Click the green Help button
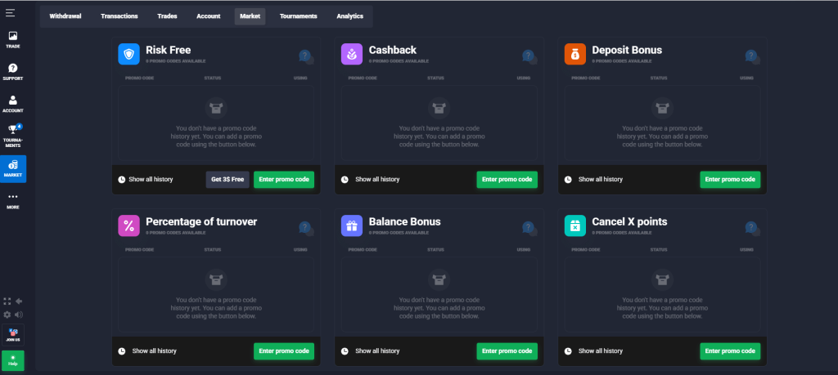Viewport: 838px width, 375px height. [x=13, y=360]
